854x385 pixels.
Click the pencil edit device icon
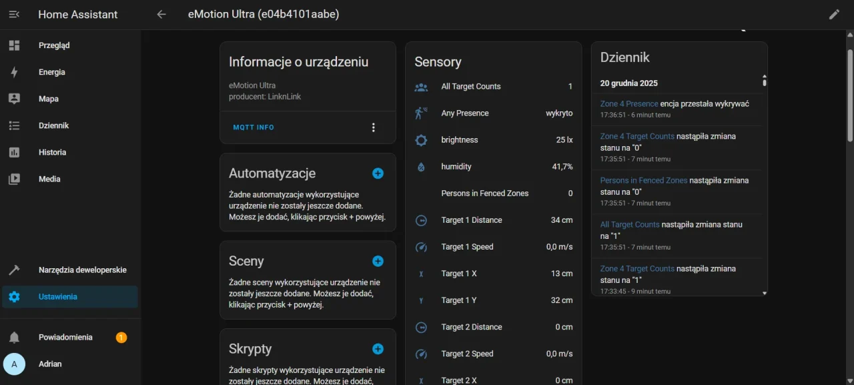tap(834, 14)
